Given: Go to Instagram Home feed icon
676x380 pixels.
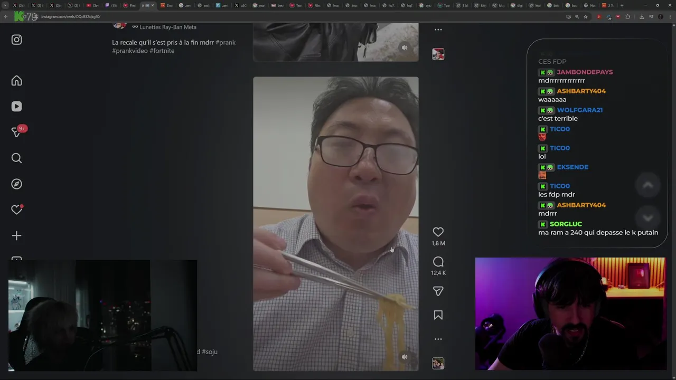Looking at the screenshot, I should tap(16, 81).
